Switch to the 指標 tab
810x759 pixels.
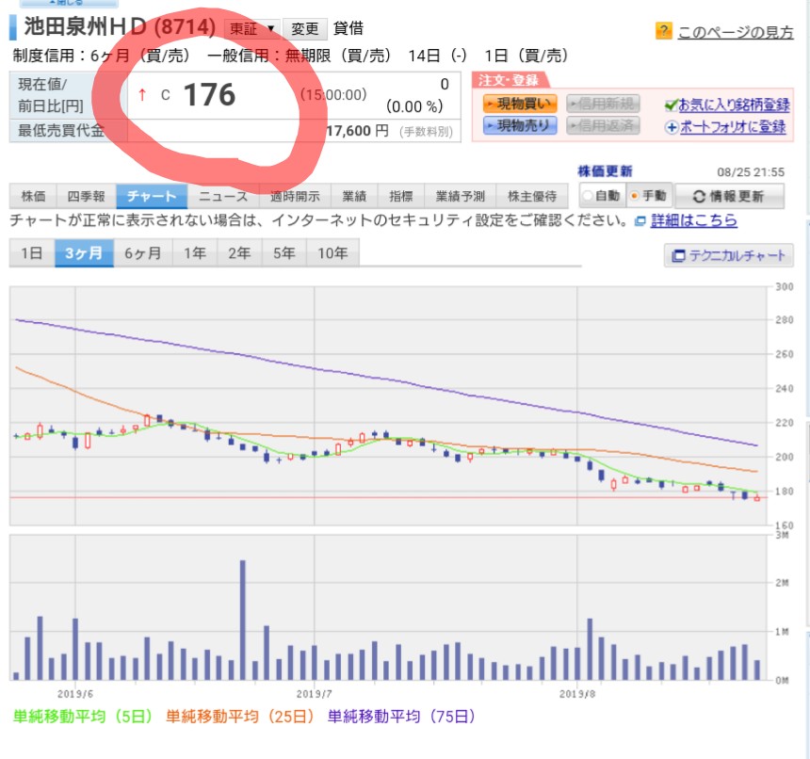(x=401, y=196)
